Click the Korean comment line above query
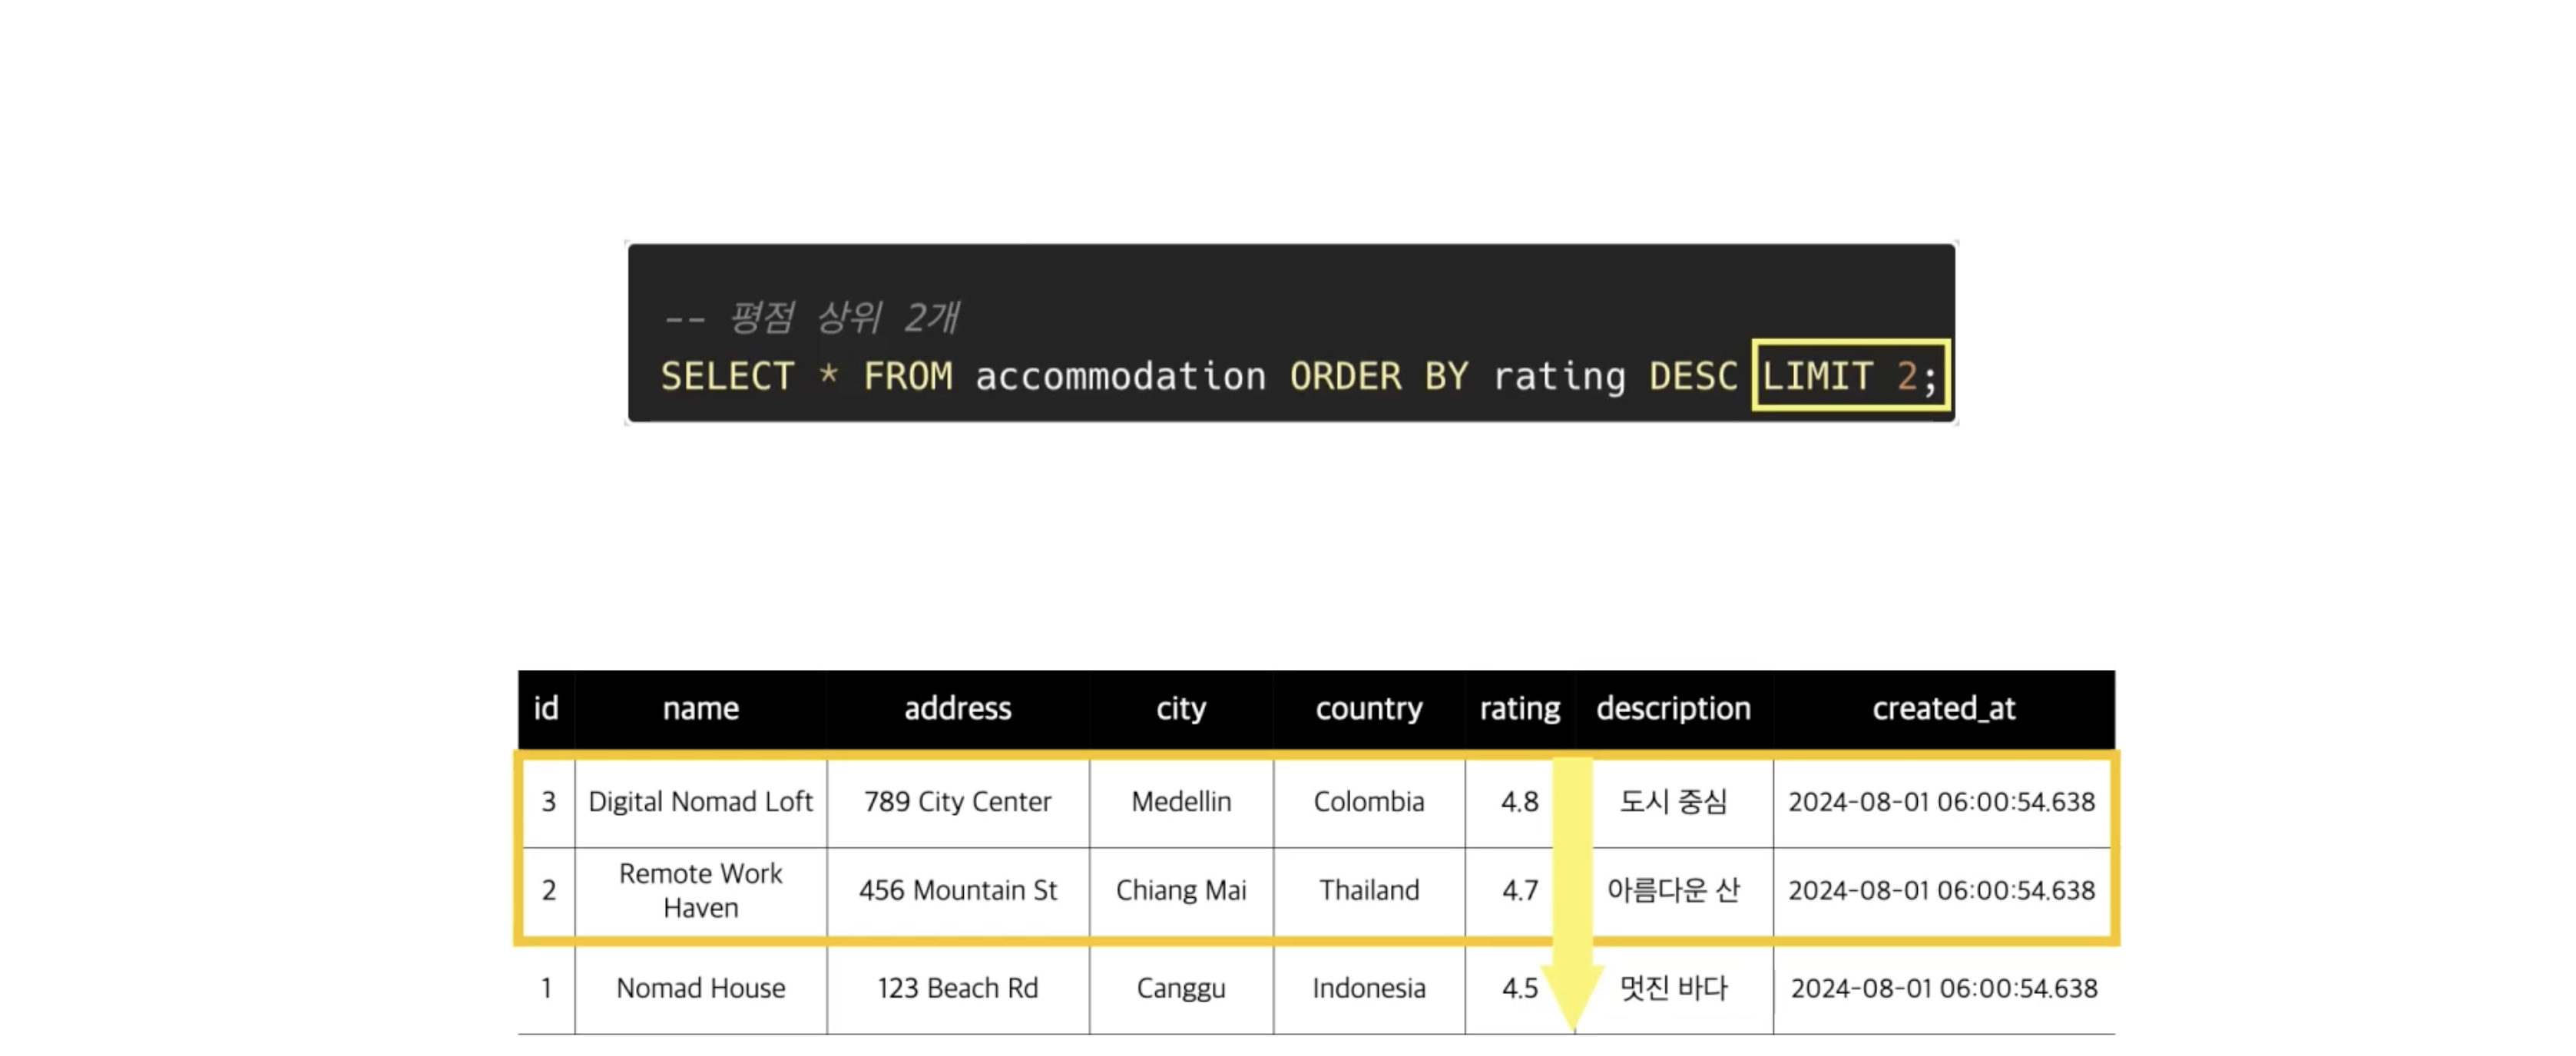2576x1056 pixels. click(811, 318)
